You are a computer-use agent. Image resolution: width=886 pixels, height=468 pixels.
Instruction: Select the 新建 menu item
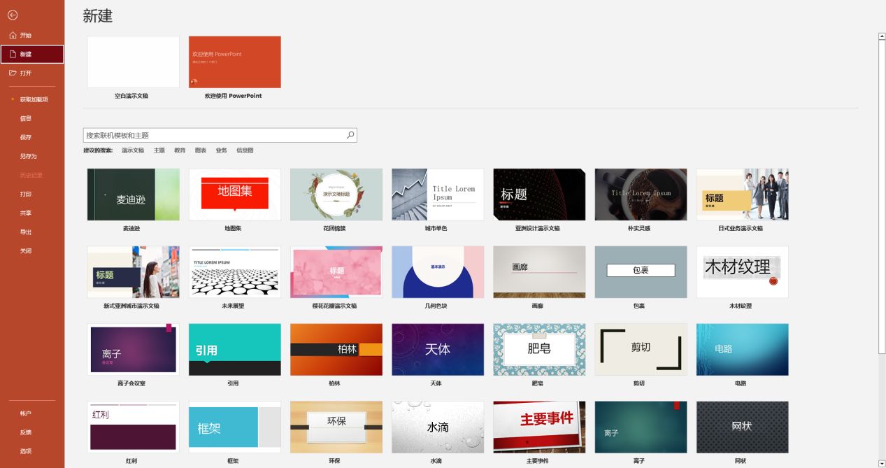[x=32, y=54]
